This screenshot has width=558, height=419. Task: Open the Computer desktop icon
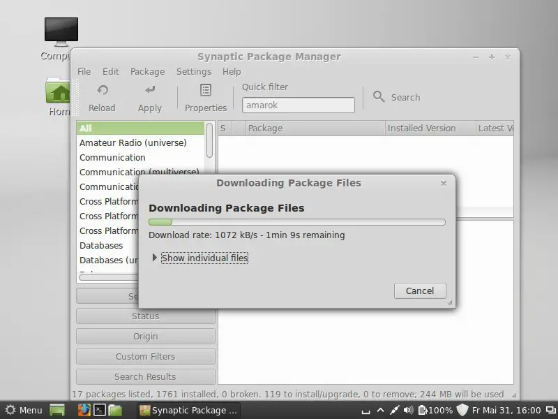pyautogui.click(x=61, y=32)
